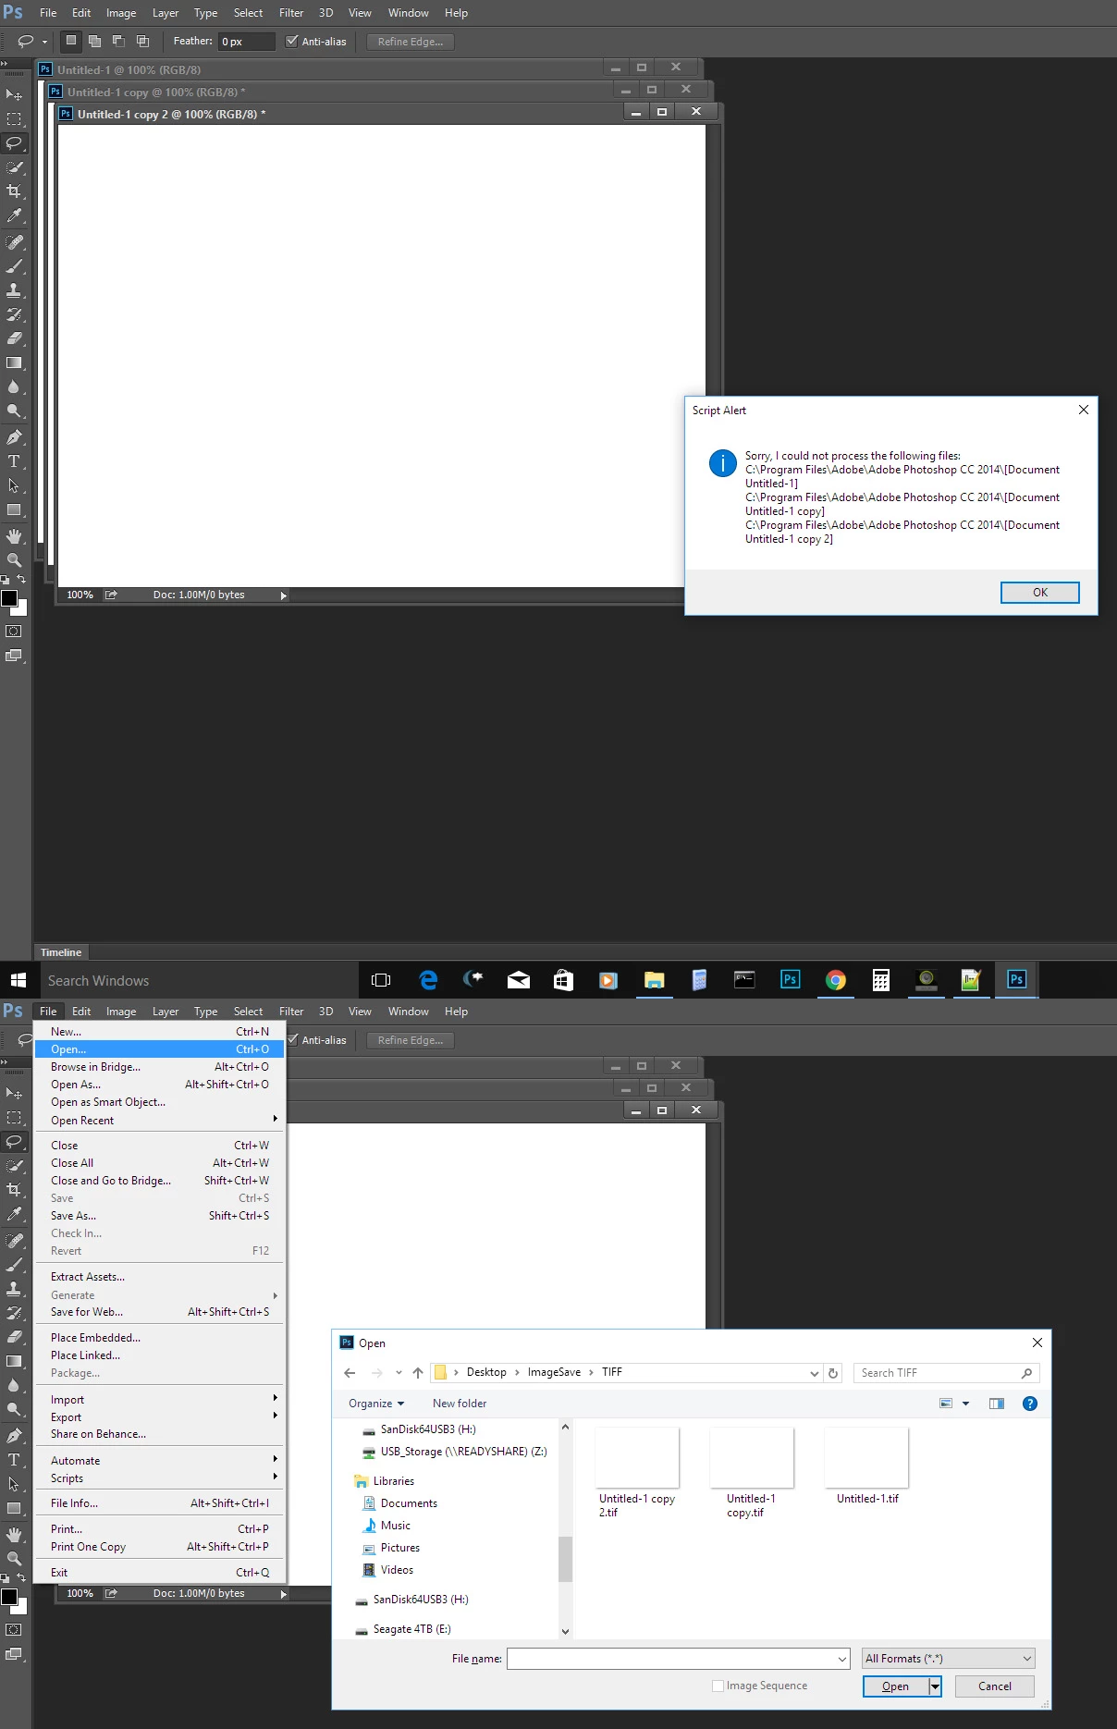Click foreground color swatch beside the File menu
This screenshot has height=1729, width=1117.
coord(8,1596)
